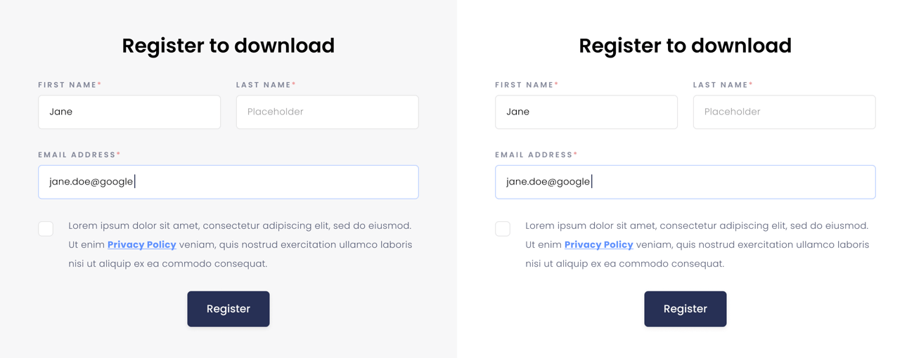Focus the Email Address field in the white form
The width and height of the screenshot is (914, 358).
(x=685, y=182)
